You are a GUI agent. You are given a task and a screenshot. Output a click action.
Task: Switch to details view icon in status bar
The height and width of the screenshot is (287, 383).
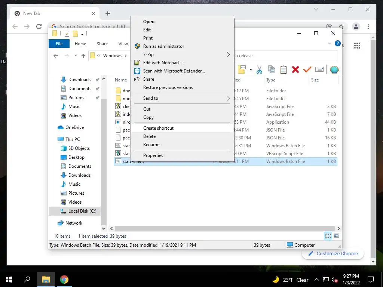(x=328, y=236)
